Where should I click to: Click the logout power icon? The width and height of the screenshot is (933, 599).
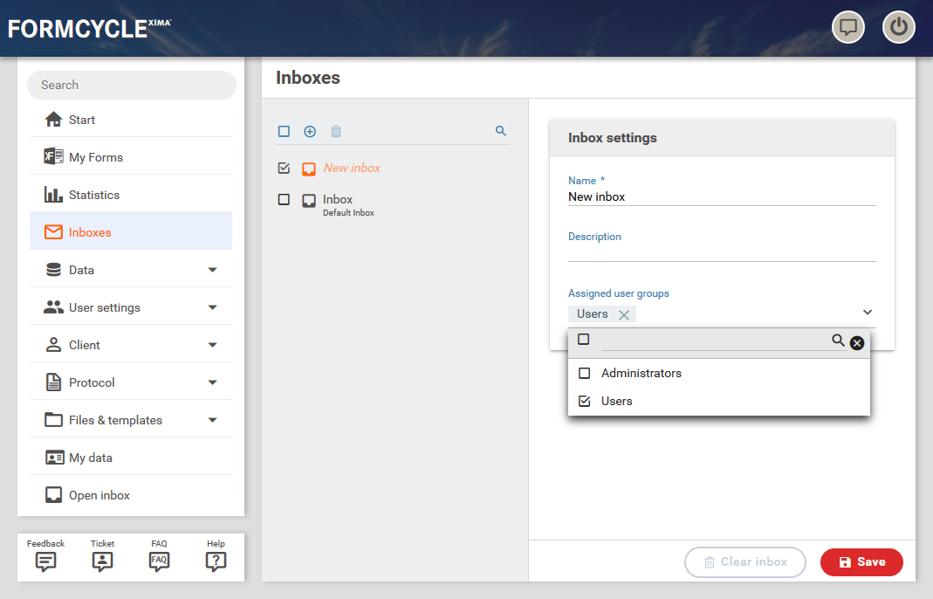pyautogui.click(x=898, y=27)
